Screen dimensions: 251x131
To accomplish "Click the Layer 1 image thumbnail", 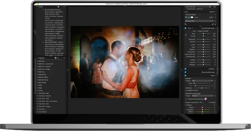I will (x=189, y=17).
